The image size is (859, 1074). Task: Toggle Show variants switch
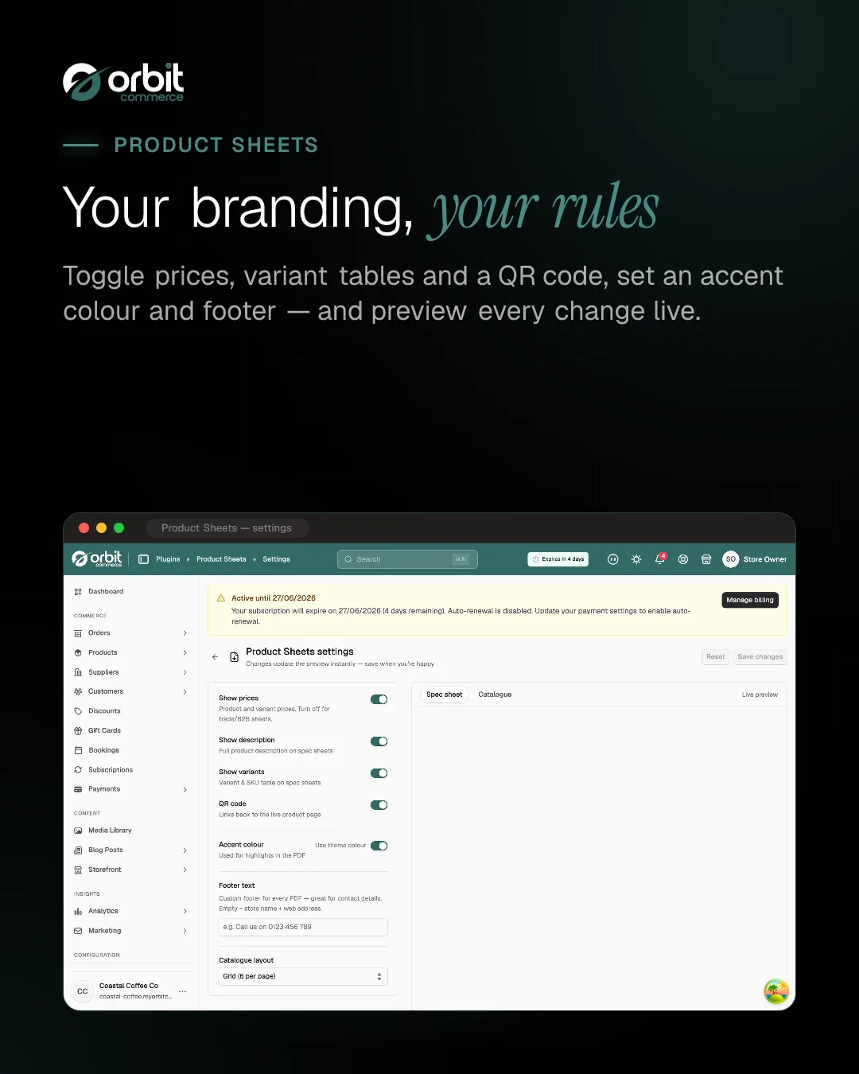[379, 773]
